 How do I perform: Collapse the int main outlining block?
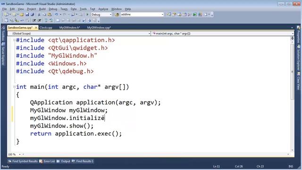(14, 87)
